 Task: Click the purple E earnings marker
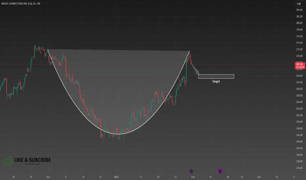point(220,171)
